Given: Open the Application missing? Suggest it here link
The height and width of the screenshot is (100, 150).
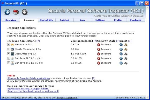Looking at the screenshot, I should pyautogui.click(x=28, y=89).
